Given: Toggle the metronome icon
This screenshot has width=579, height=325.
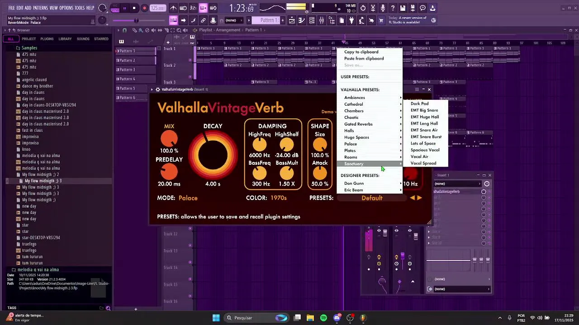Looking at the screenshot, I should (173, 8).
